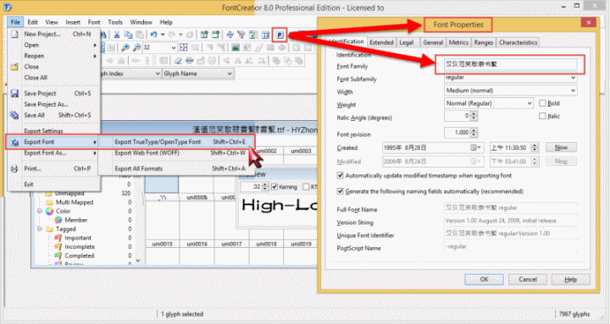This screenshot has height=324, width=610.
Task: Click the Color wheel icon in tree
Action: [x=49, y=211]
